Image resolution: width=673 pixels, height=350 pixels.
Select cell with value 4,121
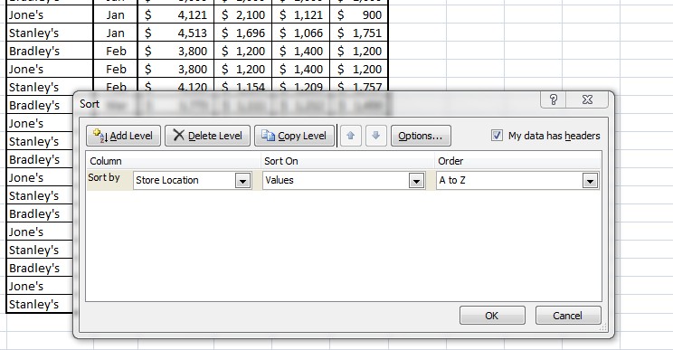click(x=175, y=15)
